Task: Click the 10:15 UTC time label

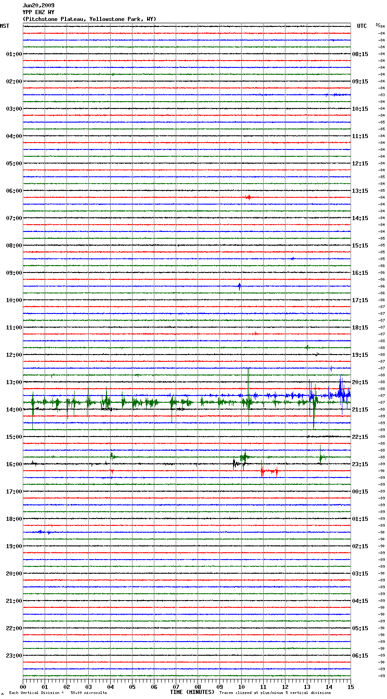Action: (x=360, y=109)
